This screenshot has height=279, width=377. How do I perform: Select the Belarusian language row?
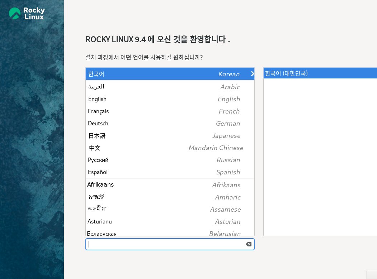coord(170,232)
